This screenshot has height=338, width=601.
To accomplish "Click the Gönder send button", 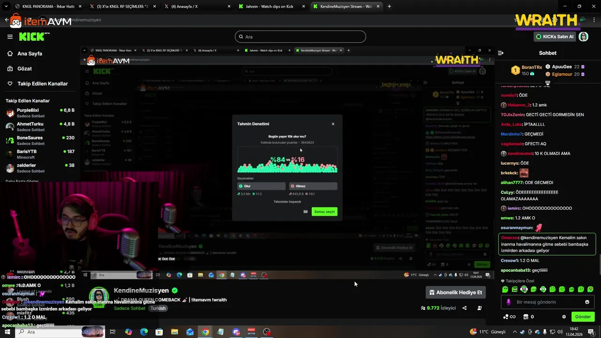I will (583, 317).
